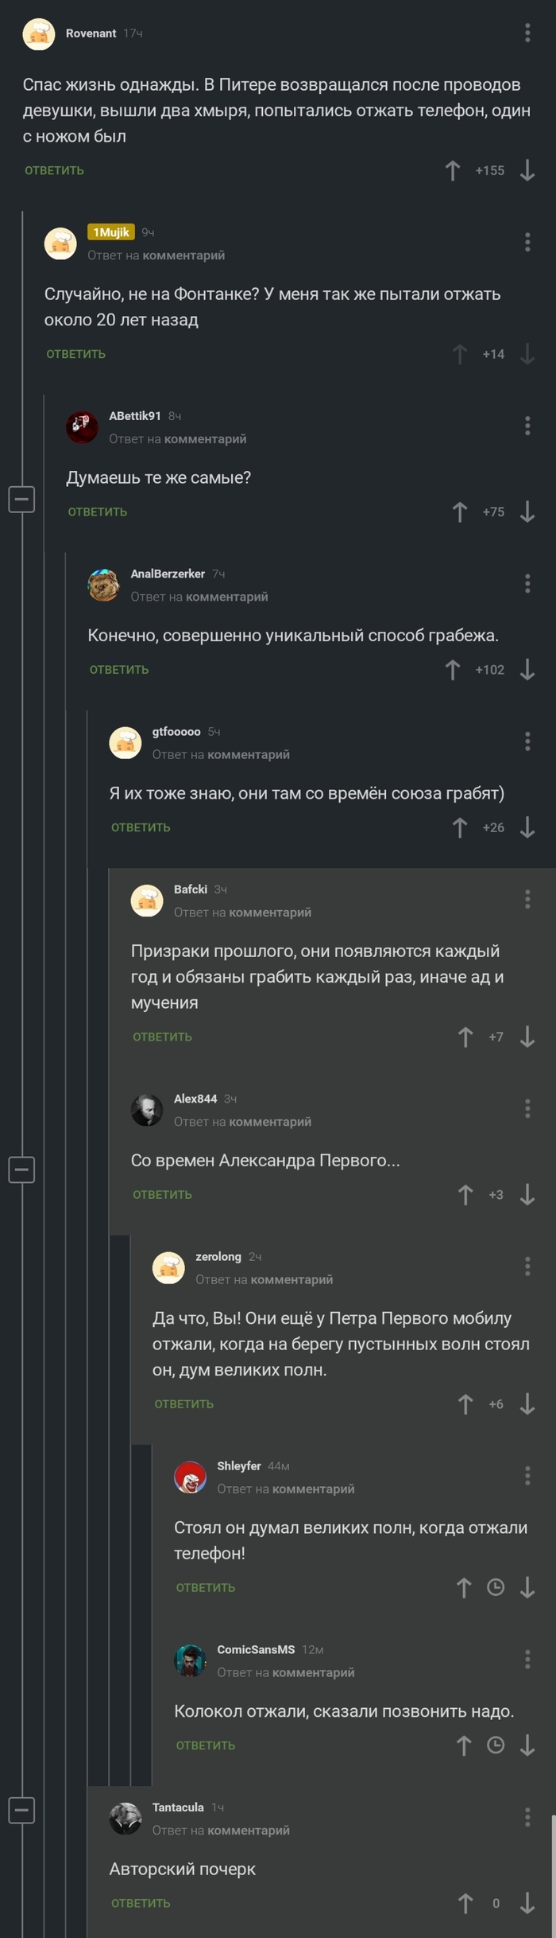
Task: Open the комментарий link in 1Mujik's reply
Action: (182, 255)
